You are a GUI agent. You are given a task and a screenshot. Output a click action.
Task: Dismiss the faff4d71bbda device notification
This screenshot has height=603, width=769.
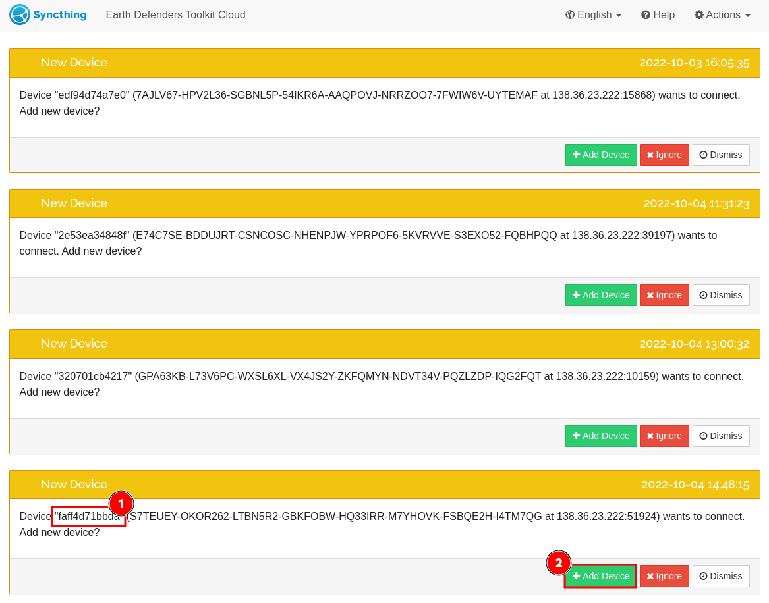721,576
